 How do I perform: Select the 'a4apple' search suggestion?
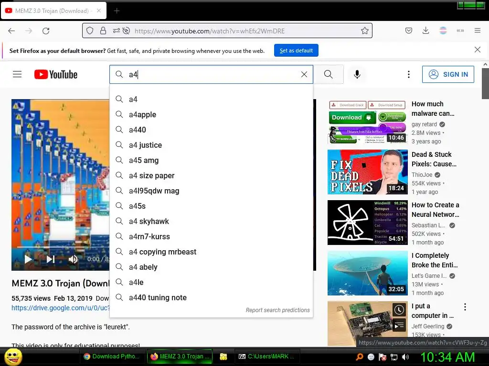coord(211,114)
